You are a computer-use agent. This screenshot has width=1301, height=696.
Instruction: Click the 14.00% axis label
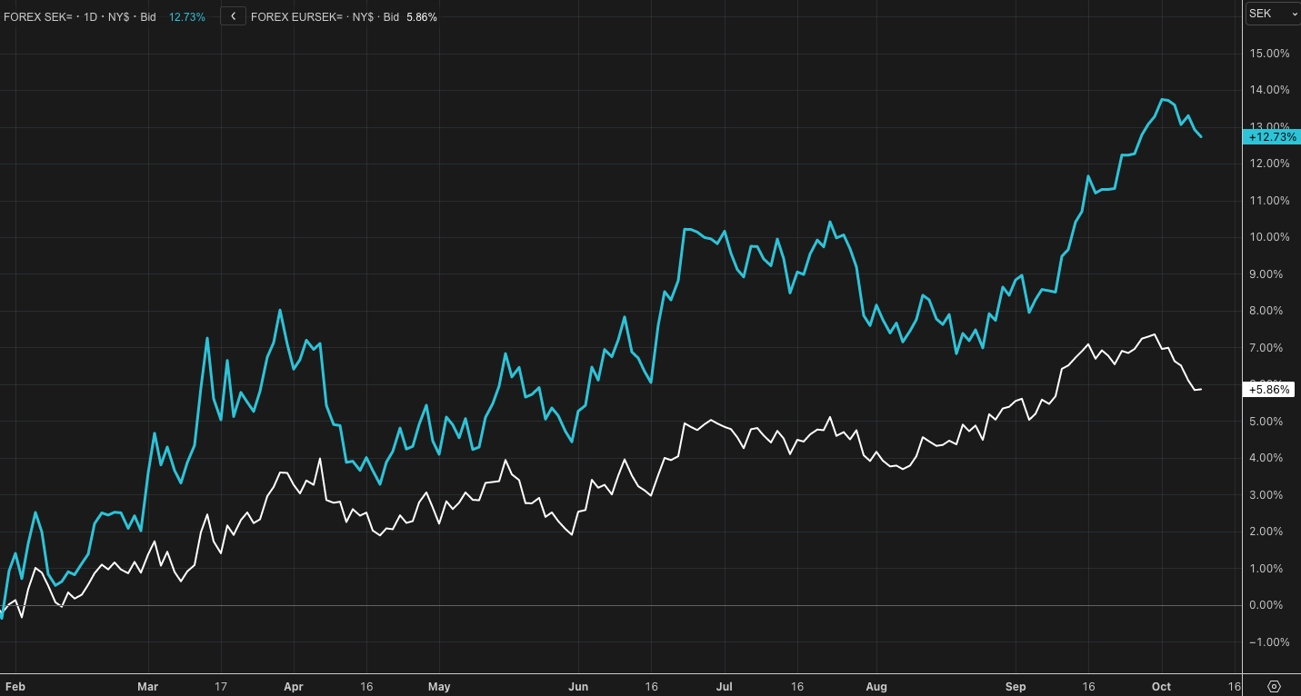click(x=1270, y=90)
